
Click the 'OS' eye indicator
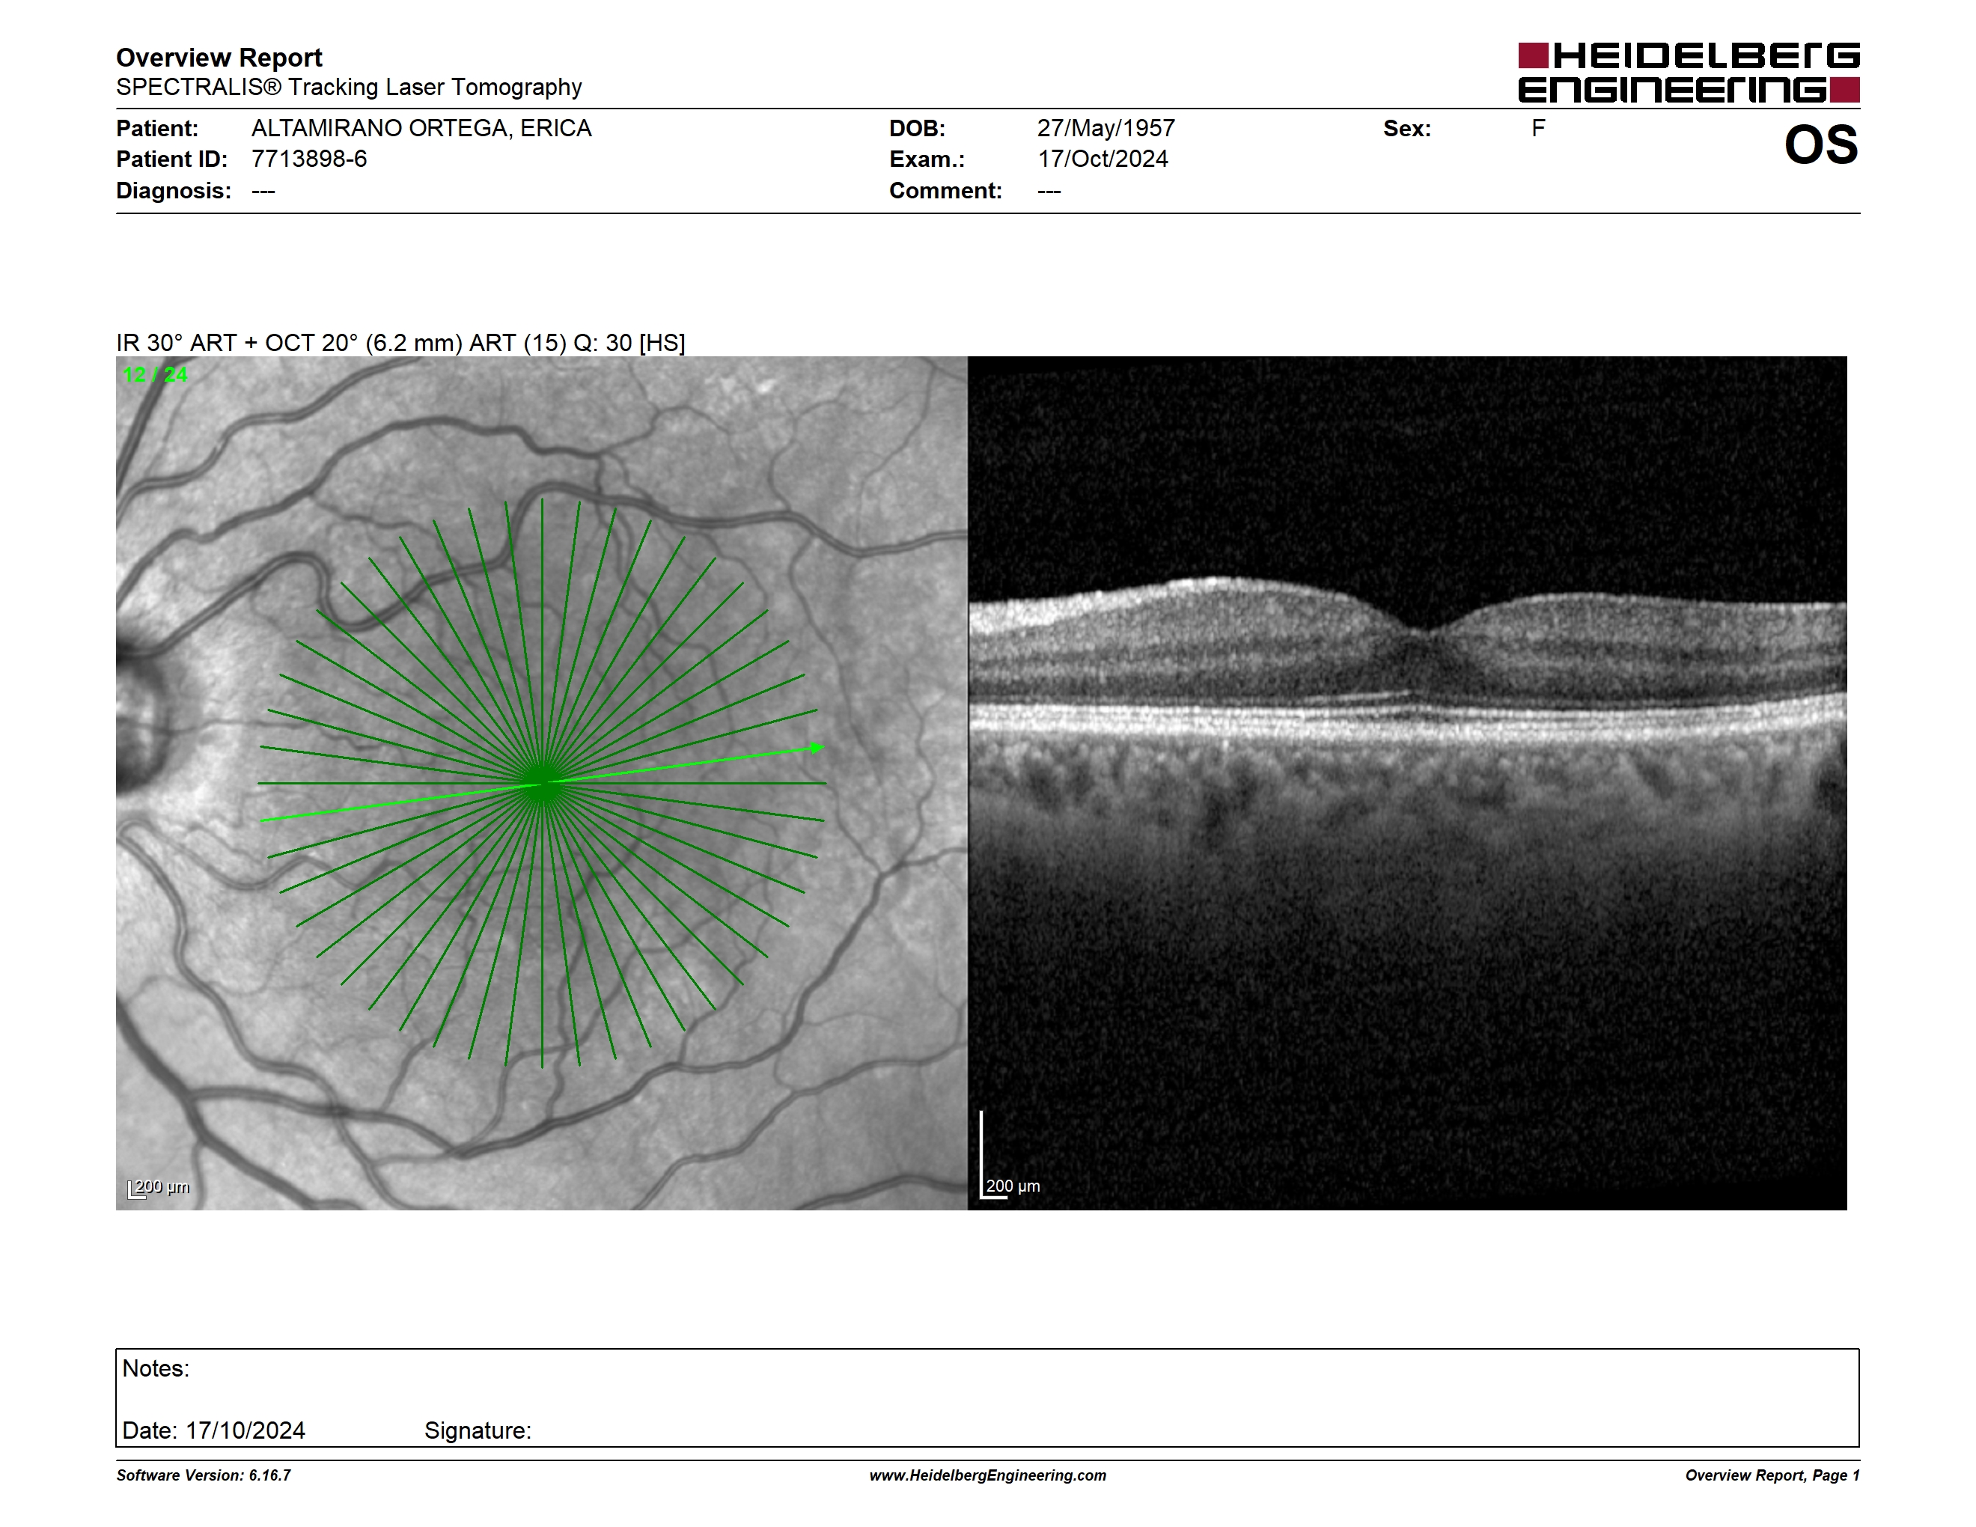click(1820, 144)
